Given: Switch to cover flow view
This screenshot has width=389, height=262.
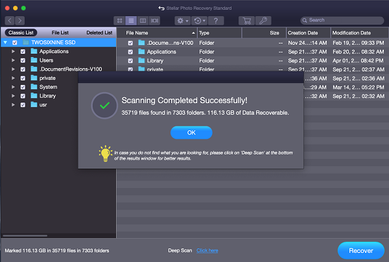Looking at the screenshot, I should click(154, 21).
